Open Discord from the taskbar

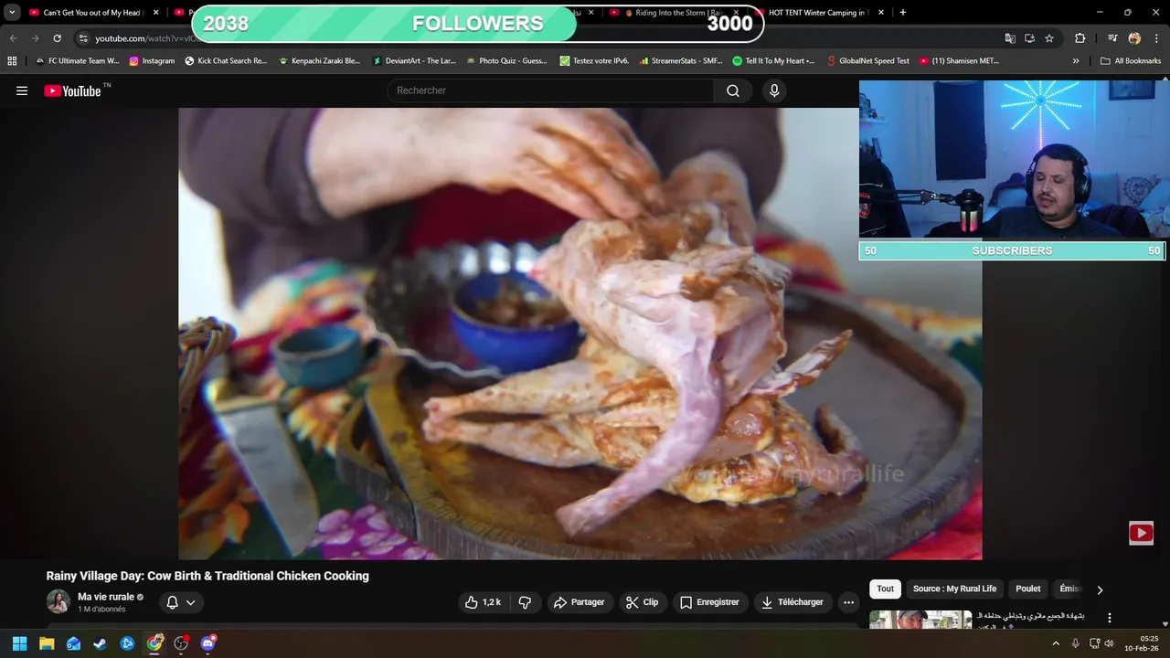click(x=208, y=643)
